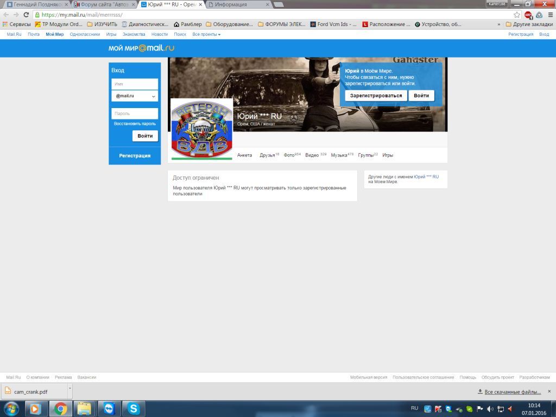Expand the @mail.ru domain dropdown
The image size is (556, 417).
(x=135, y=96)
